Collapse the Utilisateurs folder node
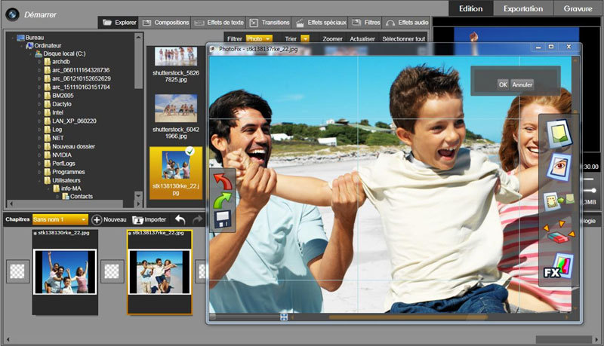Image resolution: width=604 pixels, height=346 pixels. [39, 180]
